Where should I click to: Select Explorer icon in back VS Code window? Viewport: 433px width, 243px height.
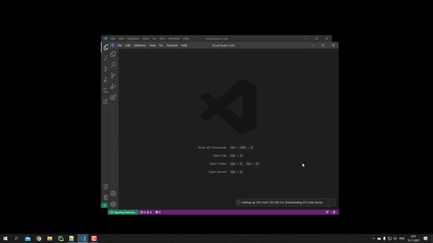106,47
